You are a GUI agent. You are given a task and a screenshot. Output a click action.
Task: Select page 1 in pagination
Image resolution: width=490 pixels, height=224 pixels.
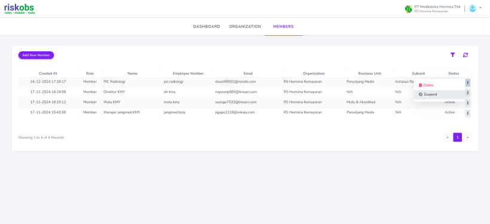458,137
